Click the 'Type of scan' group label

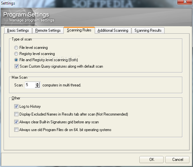tap(22, 39)
